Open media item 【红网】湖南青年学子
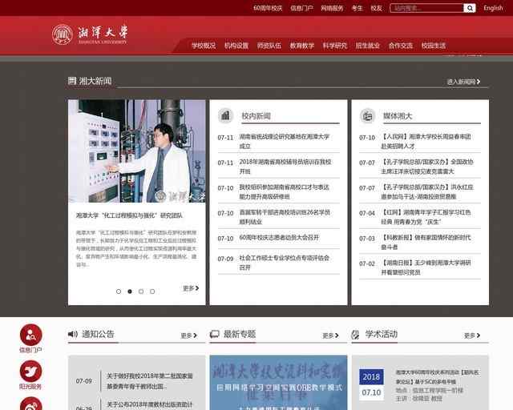Viewport: 513px width, 410px height. coord(426,217)
